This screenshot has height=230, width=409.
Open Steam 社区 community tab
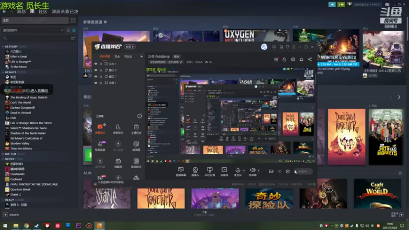point(43,11)
